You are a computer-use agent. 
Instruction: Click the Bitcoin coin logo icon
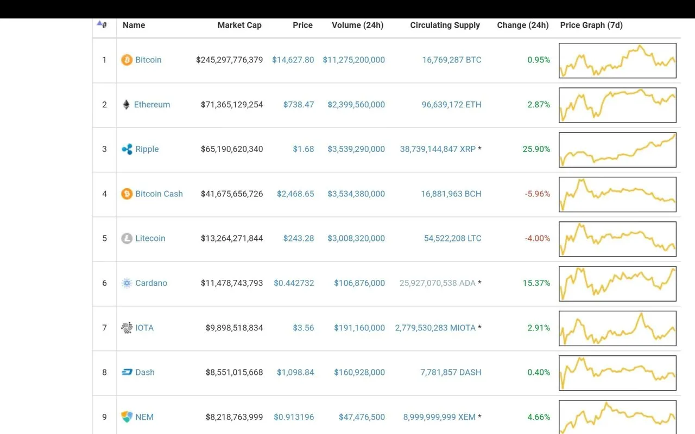coord(127,60)
